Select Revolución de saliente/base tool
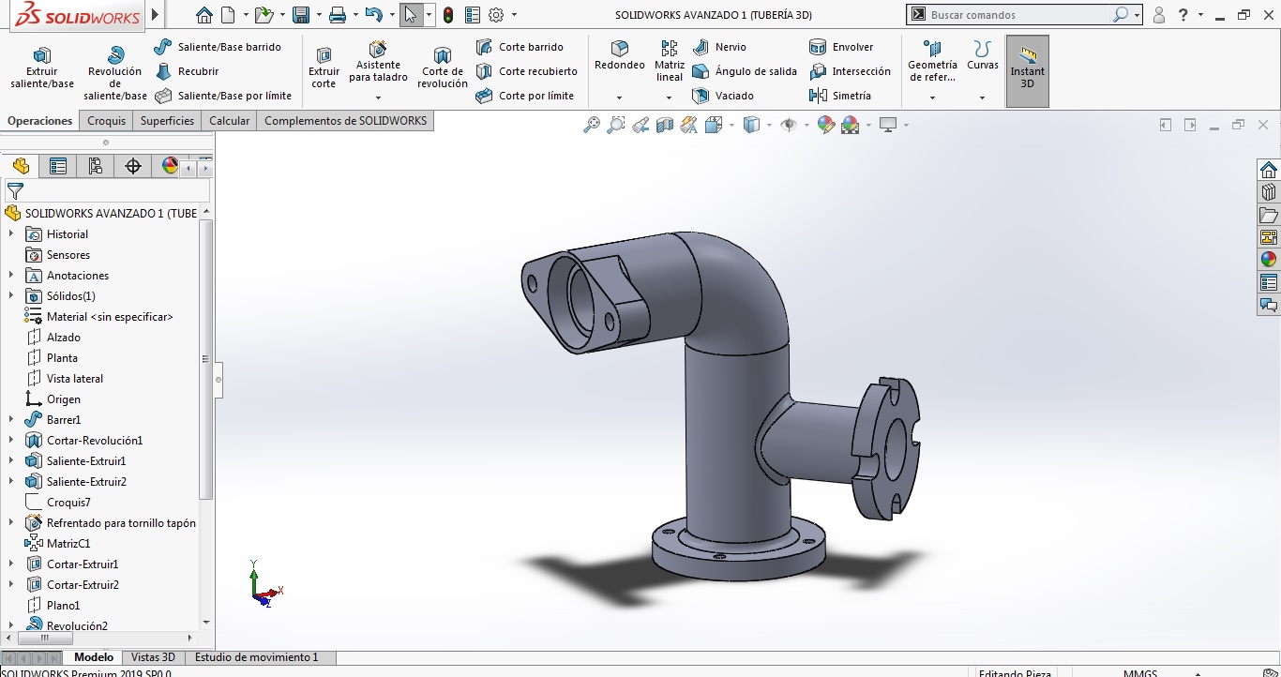 [115, 73]
